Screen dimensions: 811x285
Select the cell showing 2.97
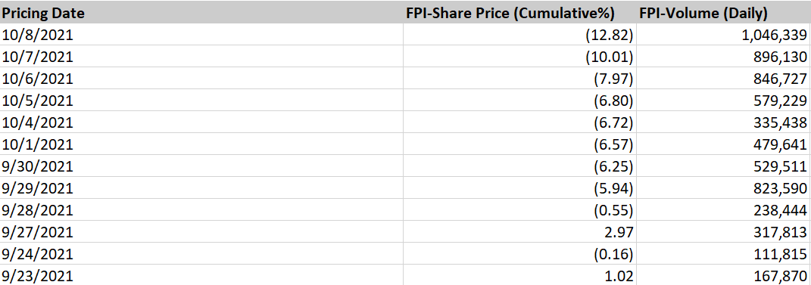(519, 232)
